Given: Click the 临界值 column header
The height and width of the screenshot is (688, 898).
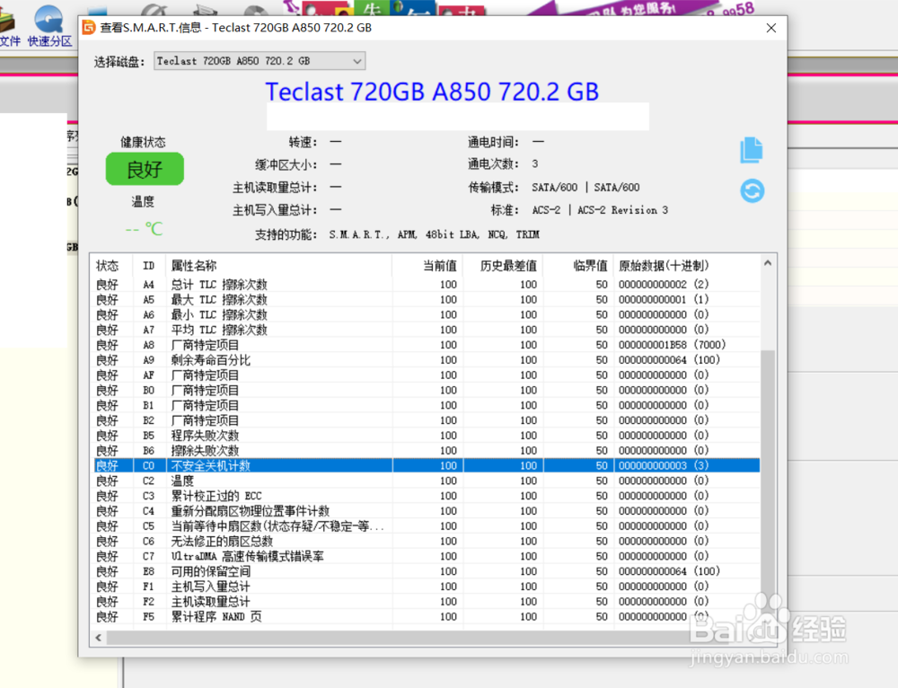Looking at the screenshot, I should pyautogui.click(x=577, y=266).
